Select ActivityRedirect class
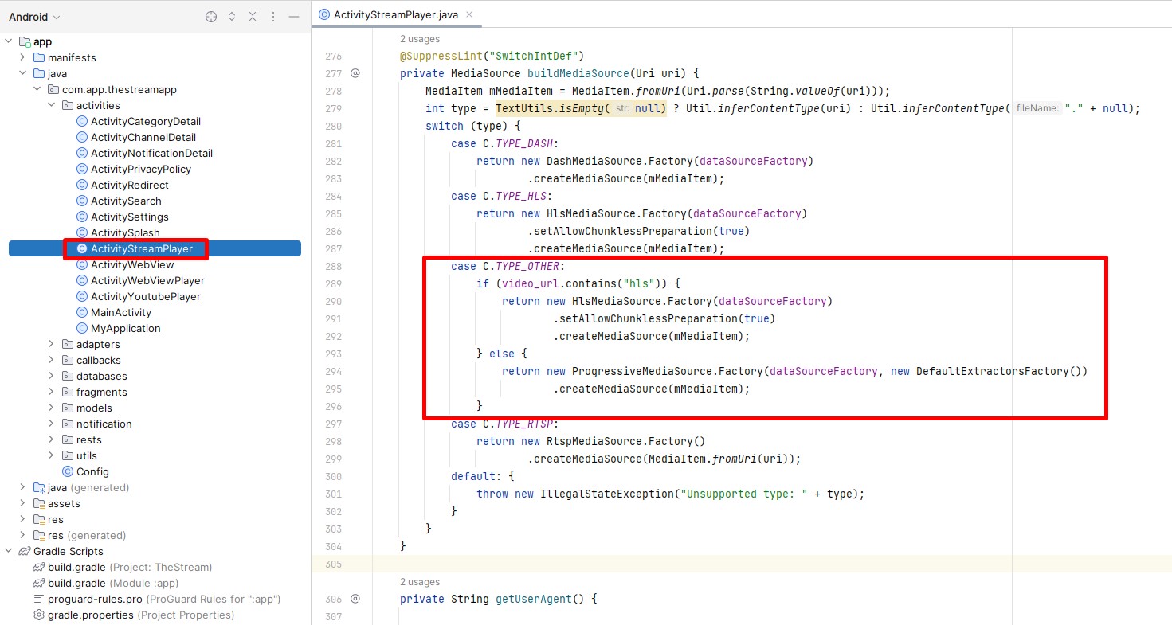The width and height of the screenshot is (1172, 625). click(130, 185)
